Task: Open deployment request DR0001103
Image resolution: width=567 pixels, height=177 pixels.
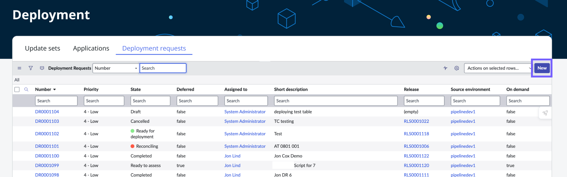Action: 47,121
